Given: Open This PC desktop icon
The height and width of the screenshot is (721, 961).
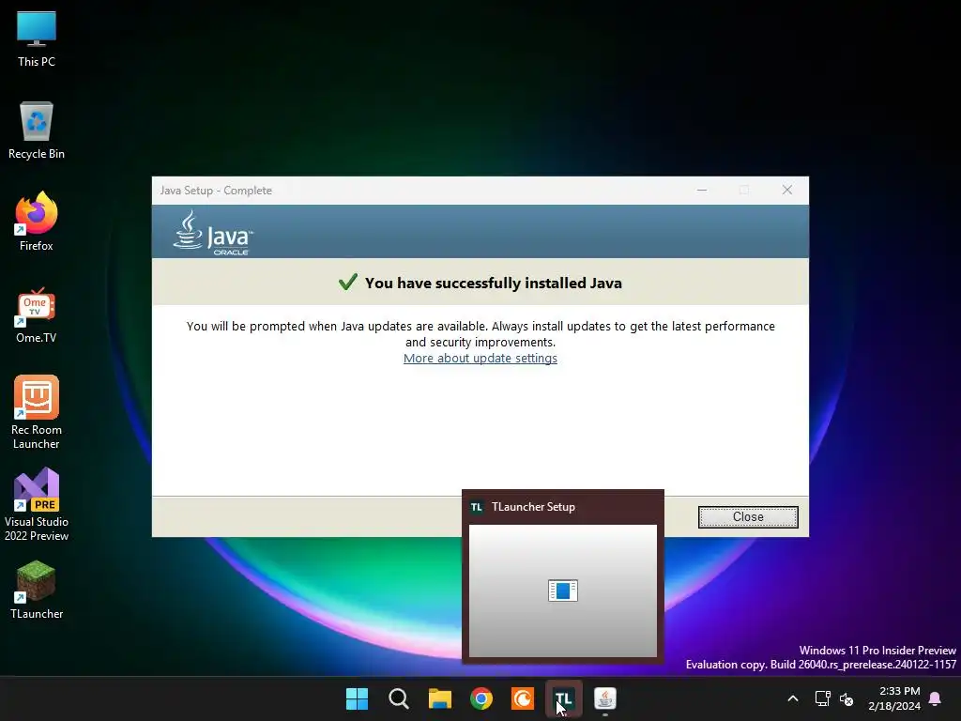Looking at the screenshot, I should click(37, 39).
